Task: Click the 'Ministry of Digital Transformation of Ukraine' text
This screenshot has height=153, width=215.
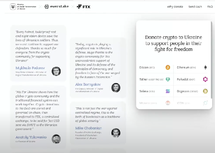Action: point(27,7)
